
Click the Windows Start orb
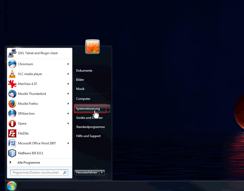(12, 186)
